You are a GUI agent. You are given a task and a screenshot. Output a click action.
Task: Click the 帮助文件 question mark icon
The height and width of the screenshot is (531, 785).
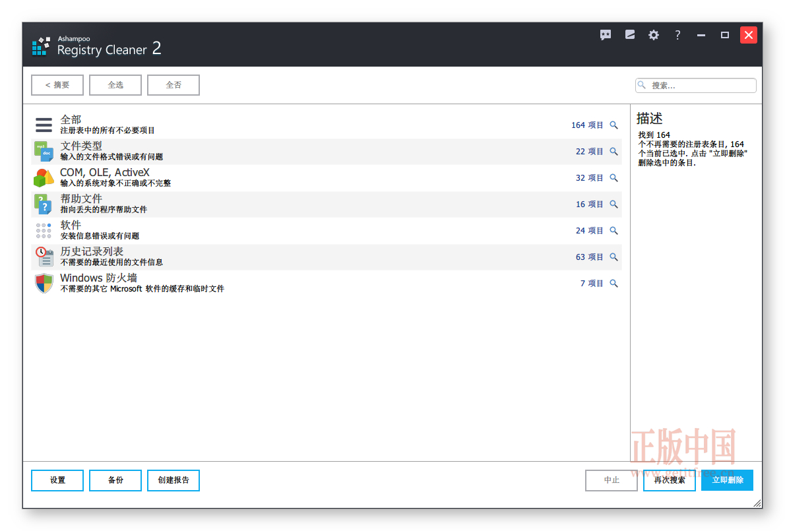44,204
